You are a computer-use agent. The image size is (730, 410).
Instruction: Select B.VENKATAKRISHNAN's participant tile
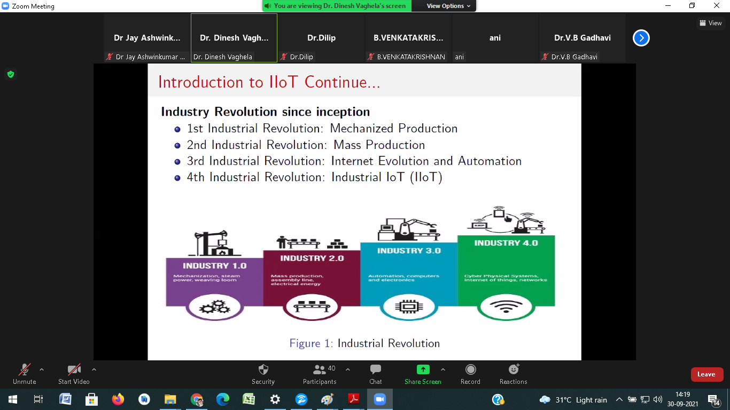(x=408, y=38)
